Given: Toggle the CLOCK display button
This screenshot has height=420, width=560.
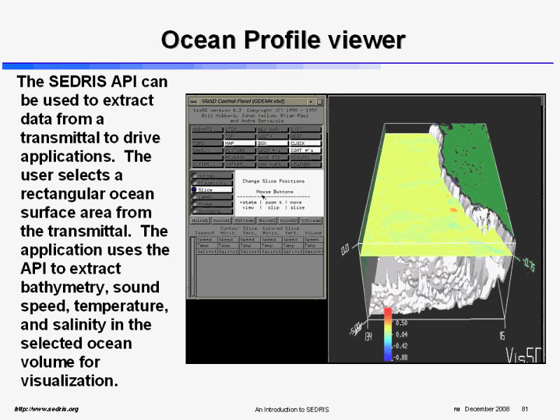Looking at the screenshot, I should coord(305,143).
